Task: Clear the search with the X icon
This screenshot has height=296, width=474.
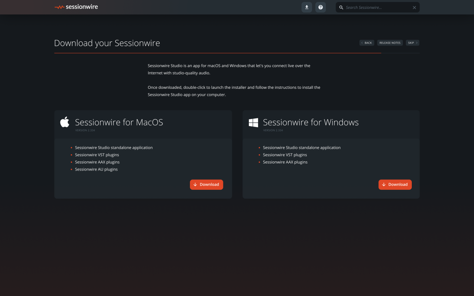Action: (x=414, y=7)
